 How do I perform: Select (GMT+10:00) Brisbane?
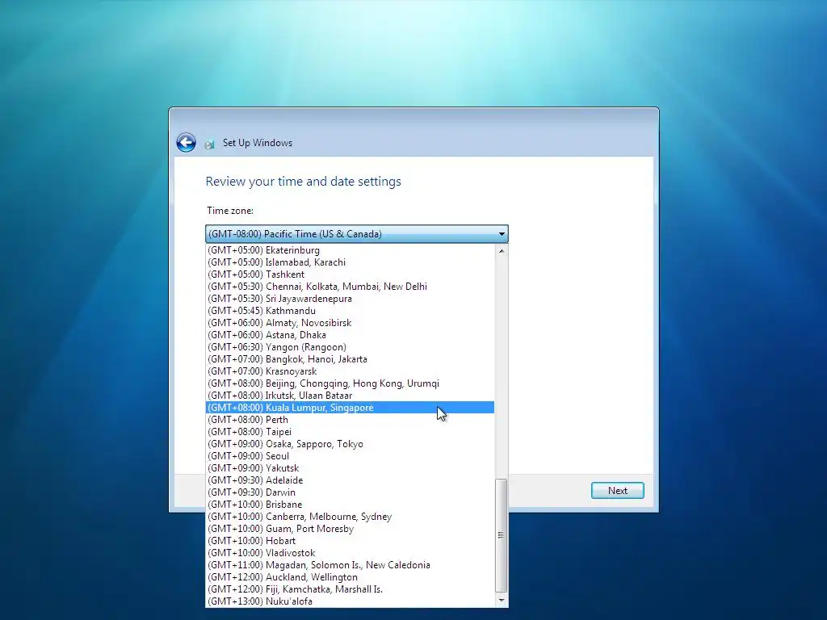pos(350,505)
